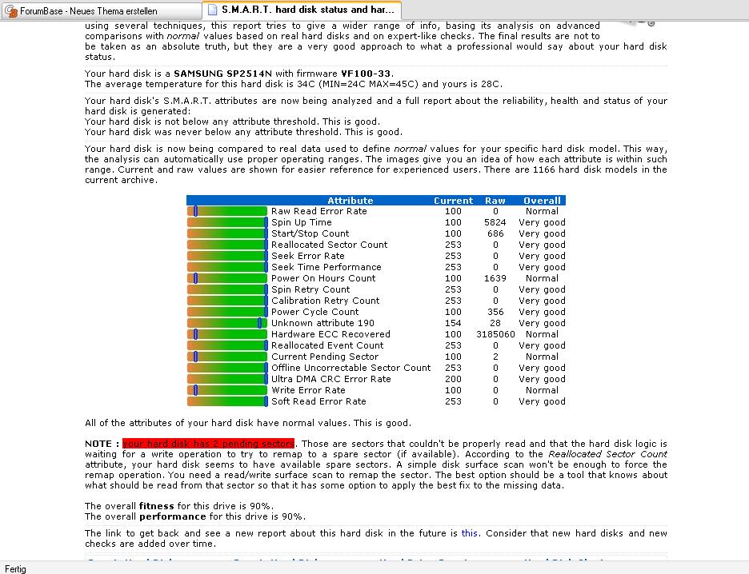This screenshot has height=574, width=749.
Task: Click the 'Soft Read Error Rate' attribute name
Action: tap(318, 401)
